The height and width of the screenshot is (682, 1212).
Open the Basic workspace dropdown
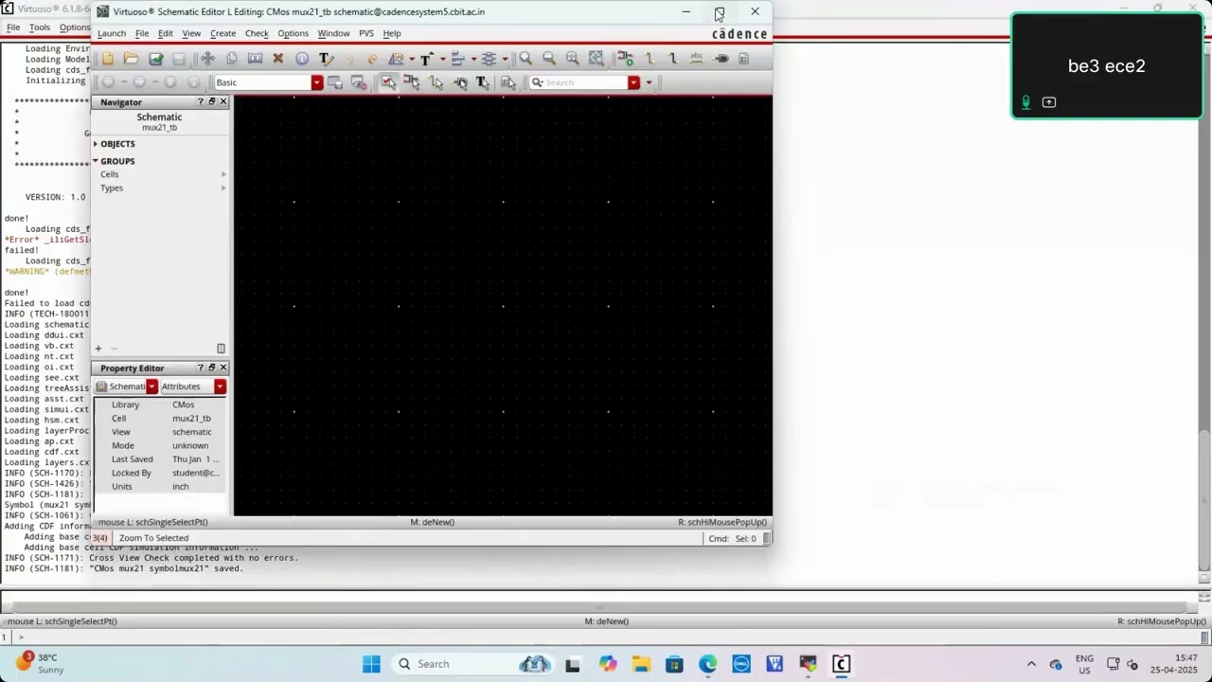(317, 82)
